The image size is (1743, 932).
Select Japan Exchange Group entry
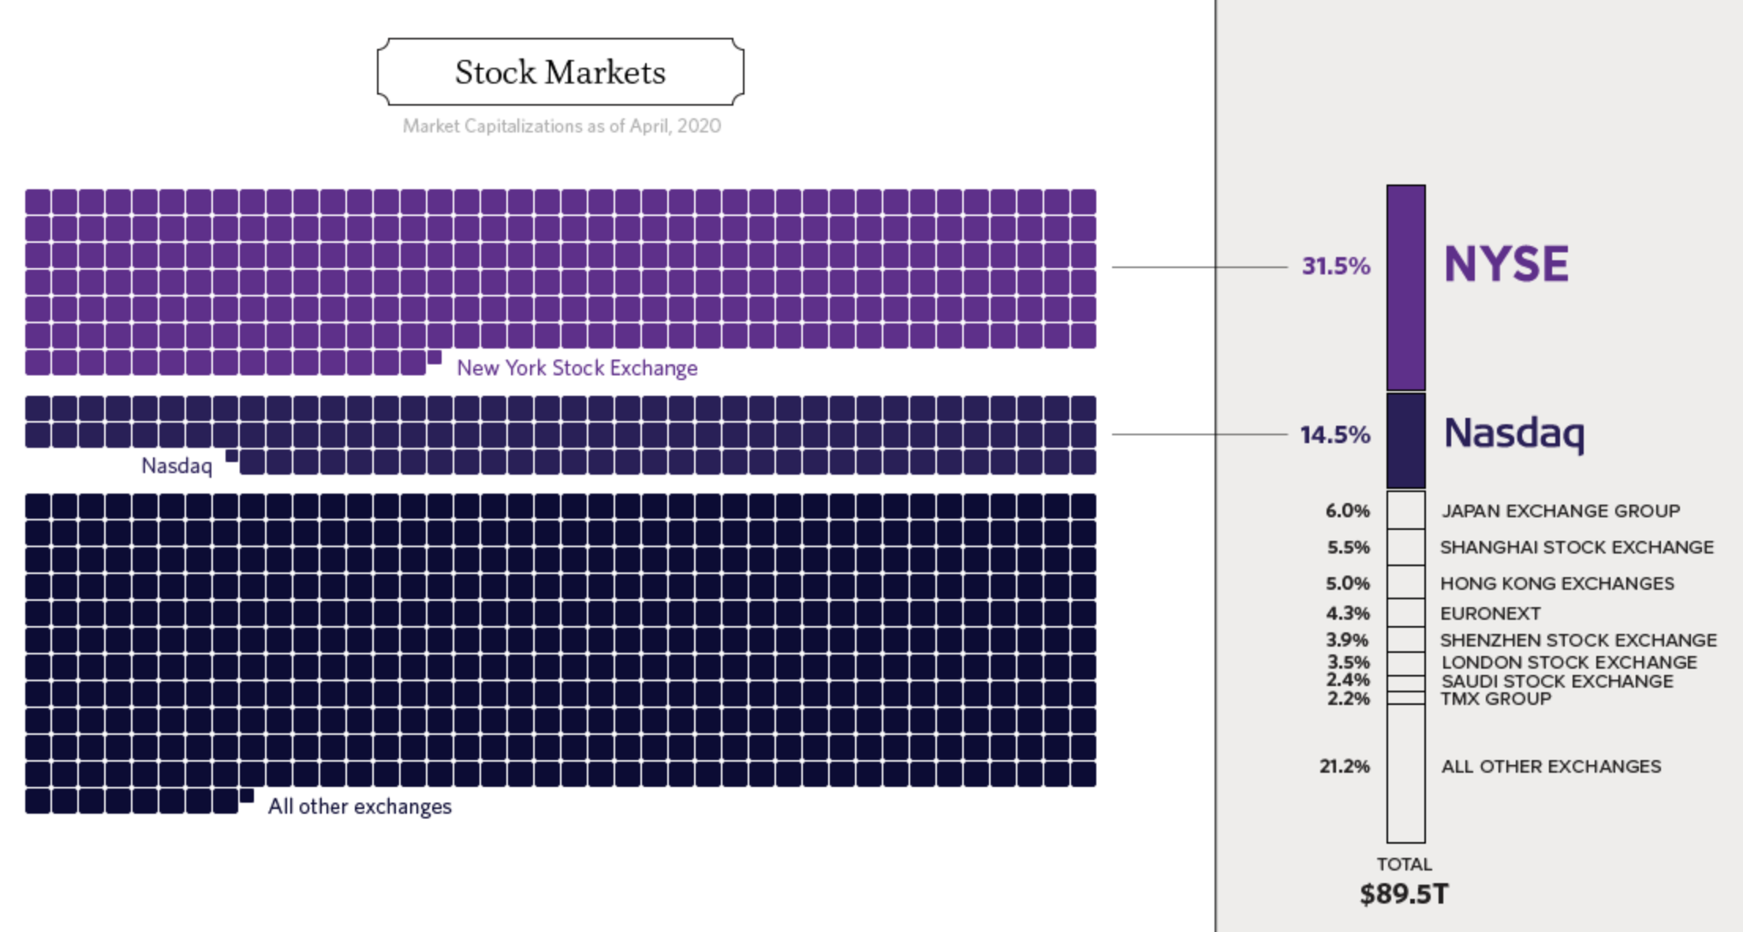tap(1560, 511)
